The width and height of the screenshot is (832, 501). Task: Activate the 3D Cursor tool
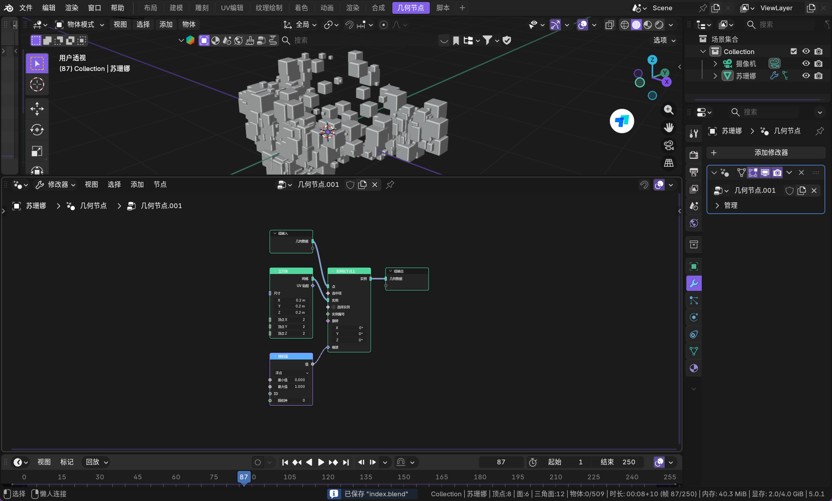tap(37, 84)
